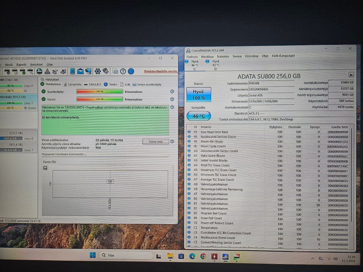Click the save icon above Kunto graph
Image resolution: width=363 pixels, height=272 pixels.
tap(45, 168)
